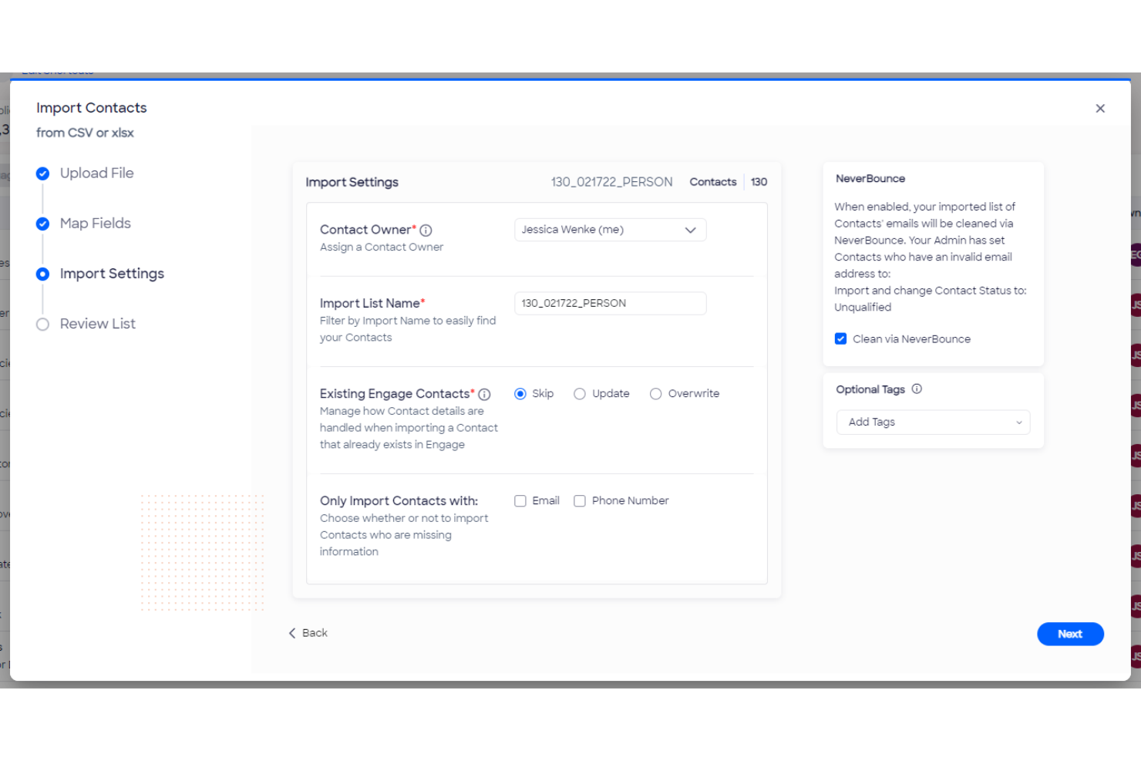The image size is (1141, 761).
Task: Click the Upload File completed step icon
Action: (43, 174)
